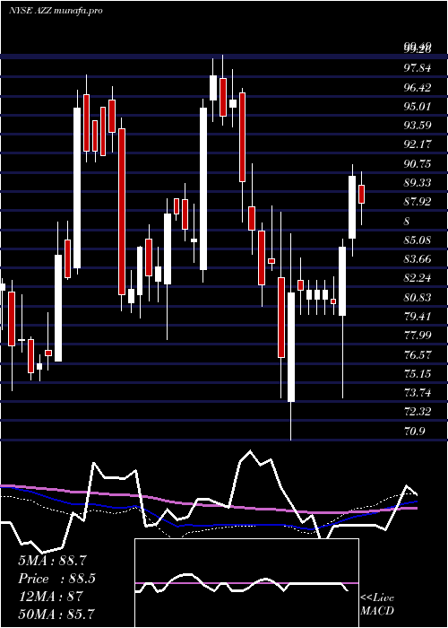Viewport: 448px width, 628px height.
Task: Click the 80.83 price axis label
Action: coord(418,298)
